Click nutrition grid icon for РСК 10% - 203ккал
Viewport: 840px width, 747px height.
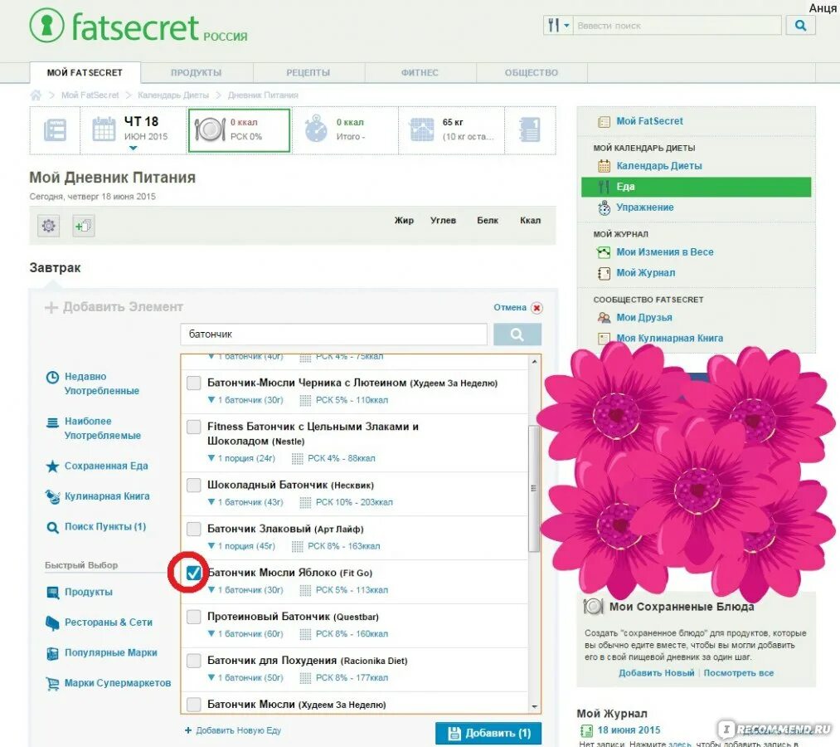pos(305,502)
